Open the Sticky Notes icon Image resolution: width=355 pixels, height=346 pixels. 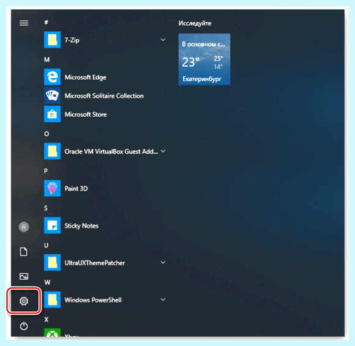pos(52,225)
